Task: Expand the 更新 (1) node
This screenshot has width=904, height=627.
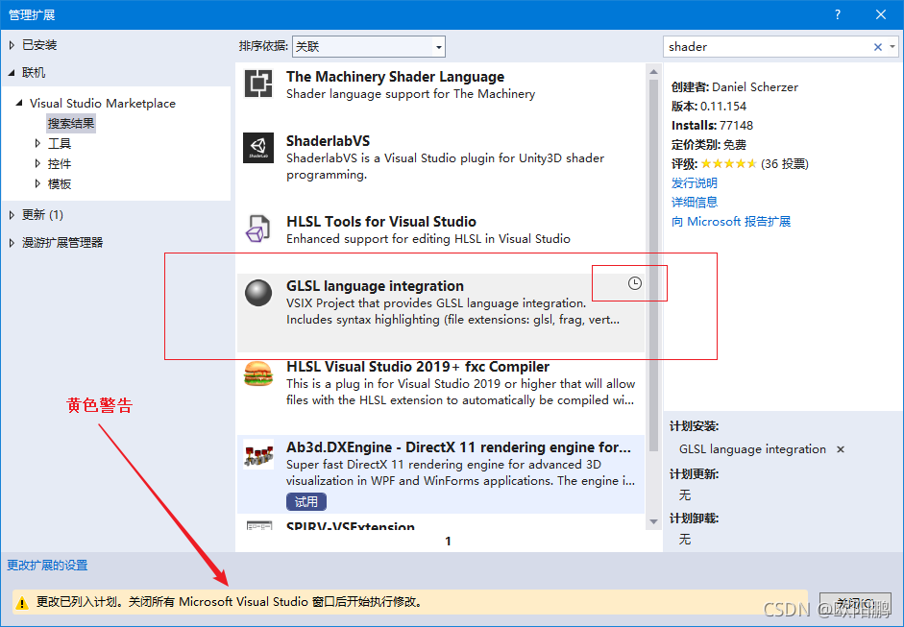Action: click(x=12, y=215)
